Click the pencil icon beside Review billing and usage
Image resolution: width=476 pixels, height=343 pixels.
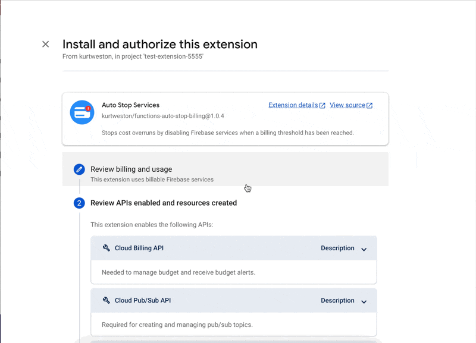pos(79,169)
